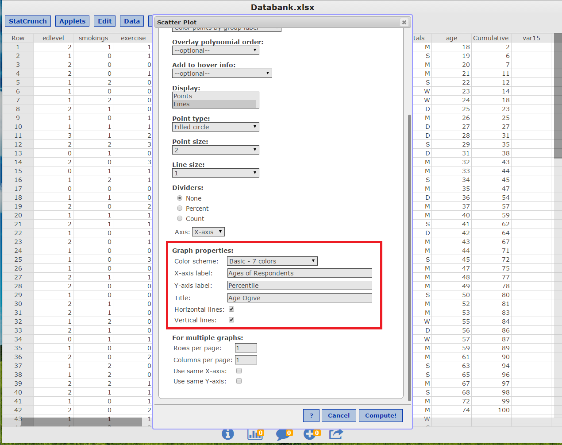Click the age cell with value 18
Screen dimensions: 562x445
point(452,47)
